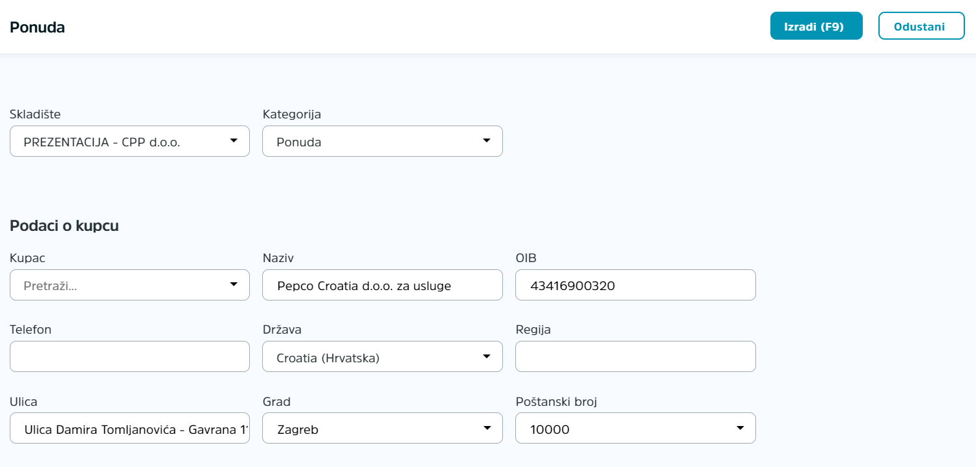Click the Ponuda page title

[37, 27]
